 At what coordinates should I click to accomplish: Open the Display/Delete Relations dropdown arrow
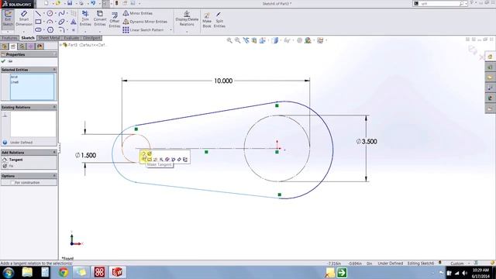(187, 32)
